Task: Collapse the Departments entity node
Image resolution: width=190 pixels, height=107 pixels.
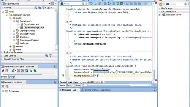Action: (14, 21)
